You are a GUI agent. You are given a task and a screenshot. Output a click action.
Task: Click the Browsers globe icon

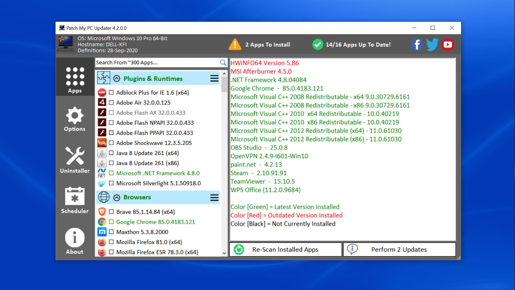[104, 197]
